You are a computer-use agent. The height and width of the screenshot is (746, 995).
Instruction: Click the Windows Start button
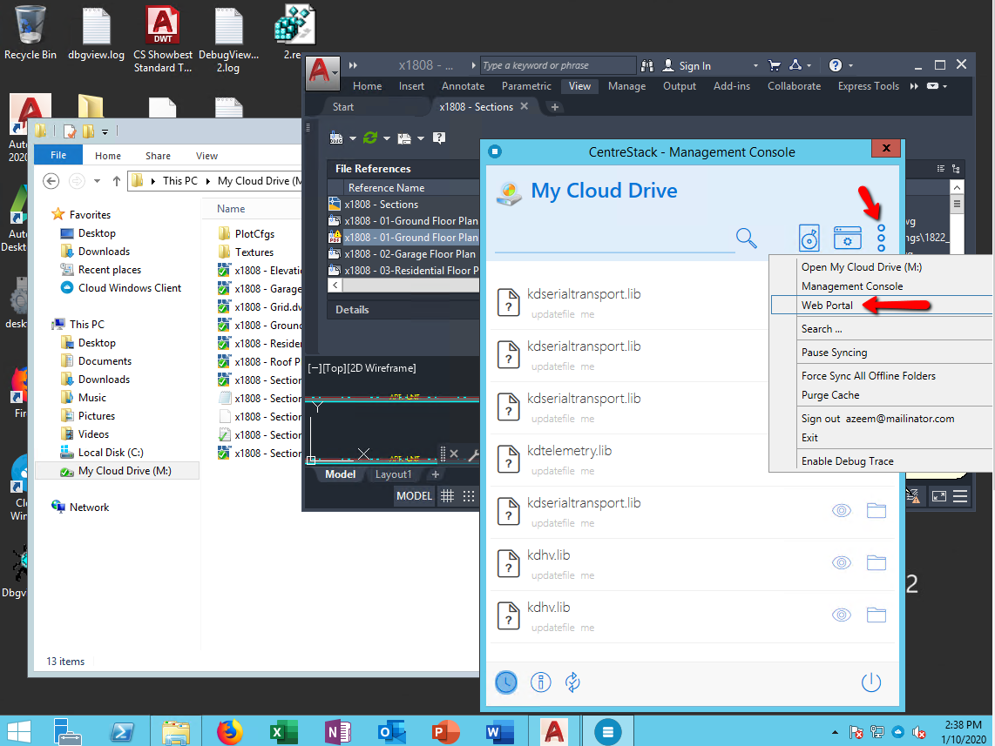pos(19,732)
